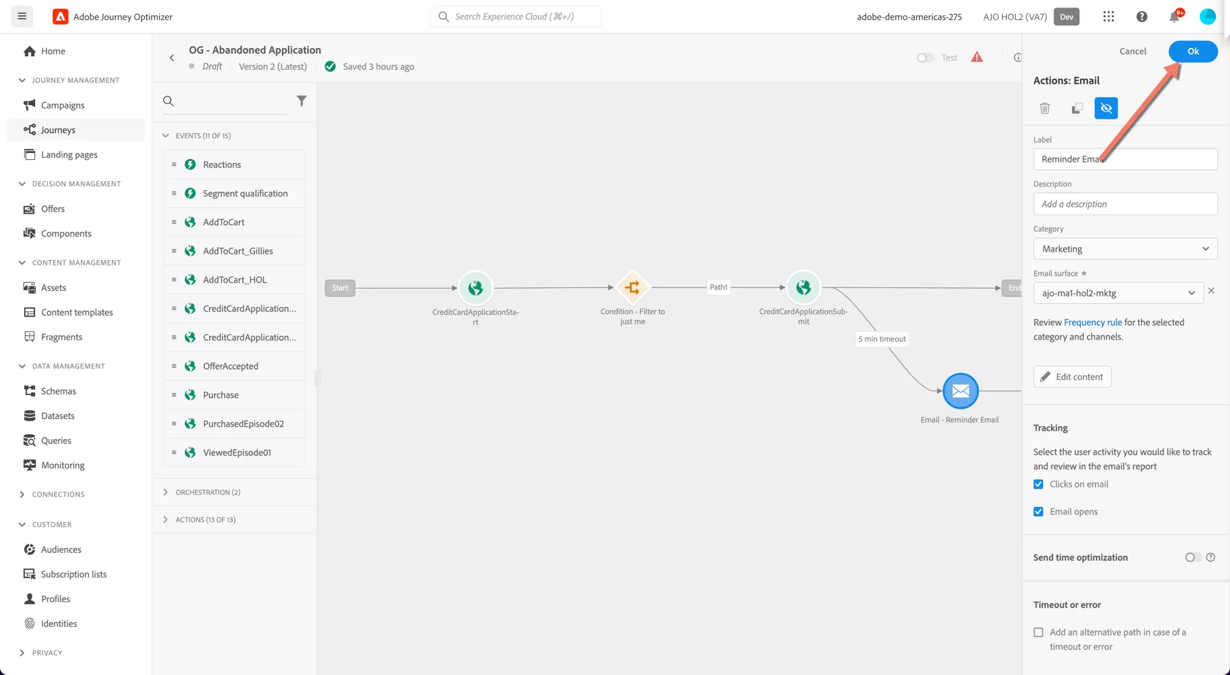
Task: Expand the Actions section
Action: tap(165, 520)
